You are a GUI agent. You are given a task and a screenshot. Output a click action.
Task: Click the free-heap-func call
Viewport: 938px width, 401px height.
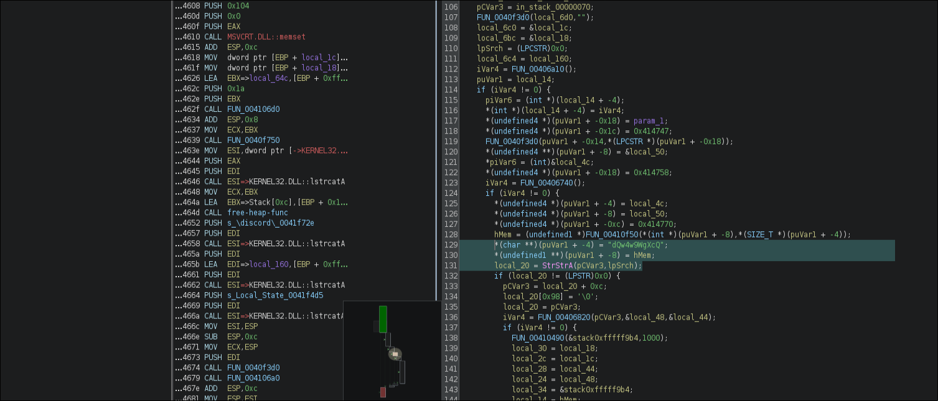(258, 213)
